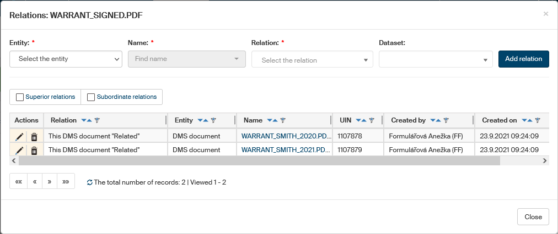Image resolution: width=558 pixels, height=234 pixels.
Task: Click the horizontal scrollbar right arrow
Action: pos(544,160)
